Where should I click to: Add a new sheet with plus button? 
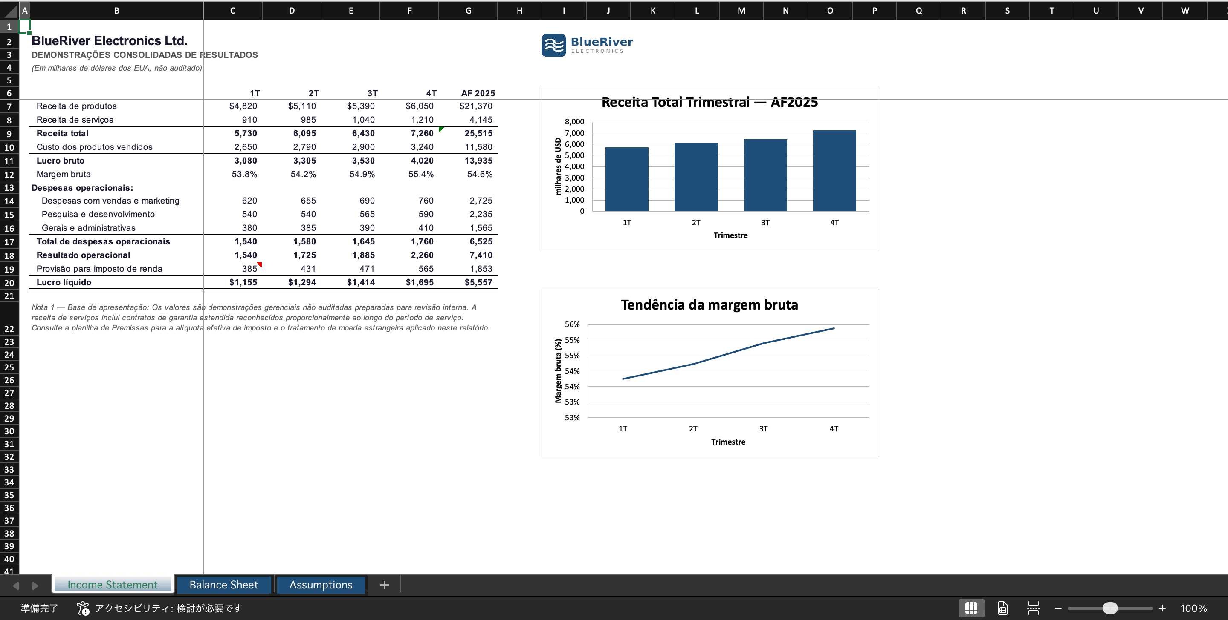384,585
